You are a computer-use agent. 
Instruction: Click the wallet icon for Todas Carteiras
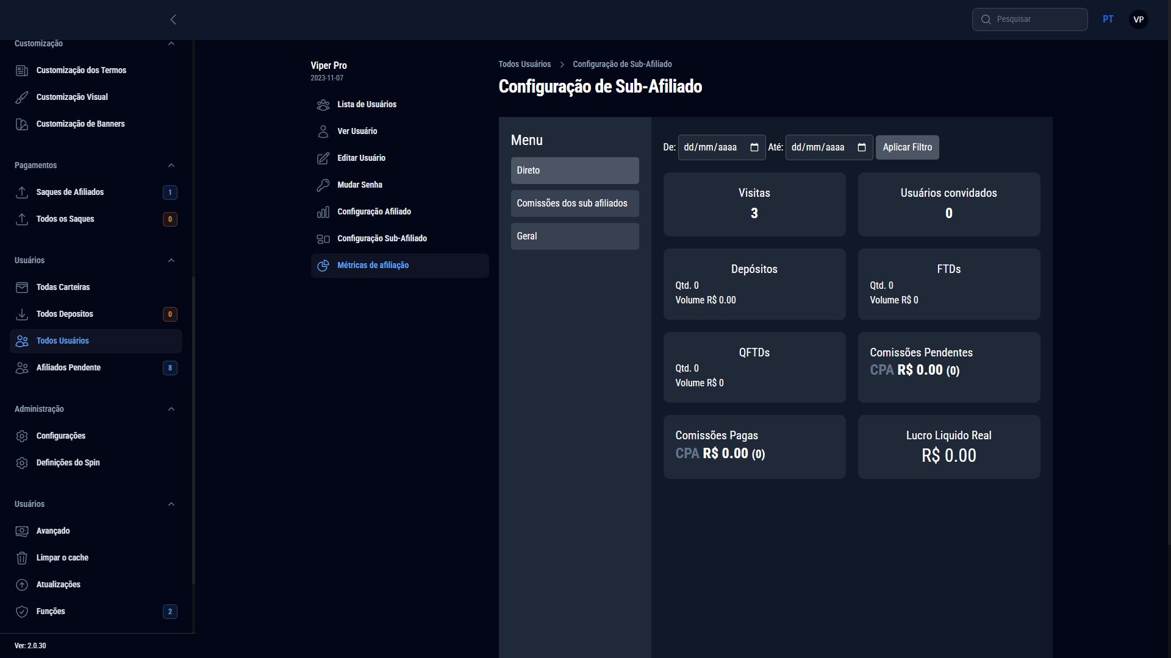(x=22, y=288)
